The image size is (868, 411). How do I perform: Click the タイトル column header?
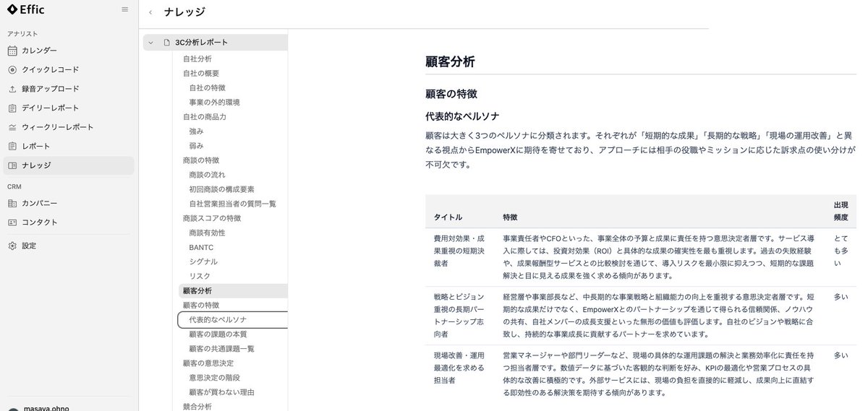coord(448,217)
